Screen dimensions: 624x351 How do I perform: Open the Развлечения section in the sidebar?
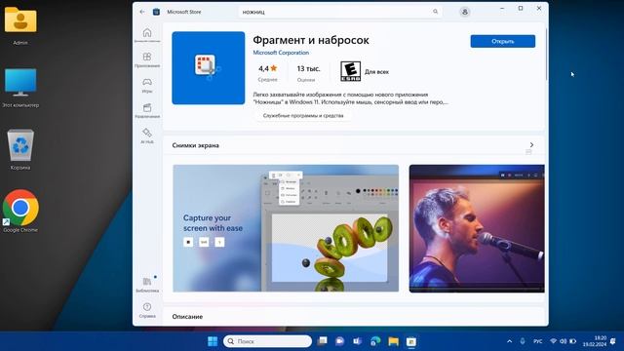point(147,110)
